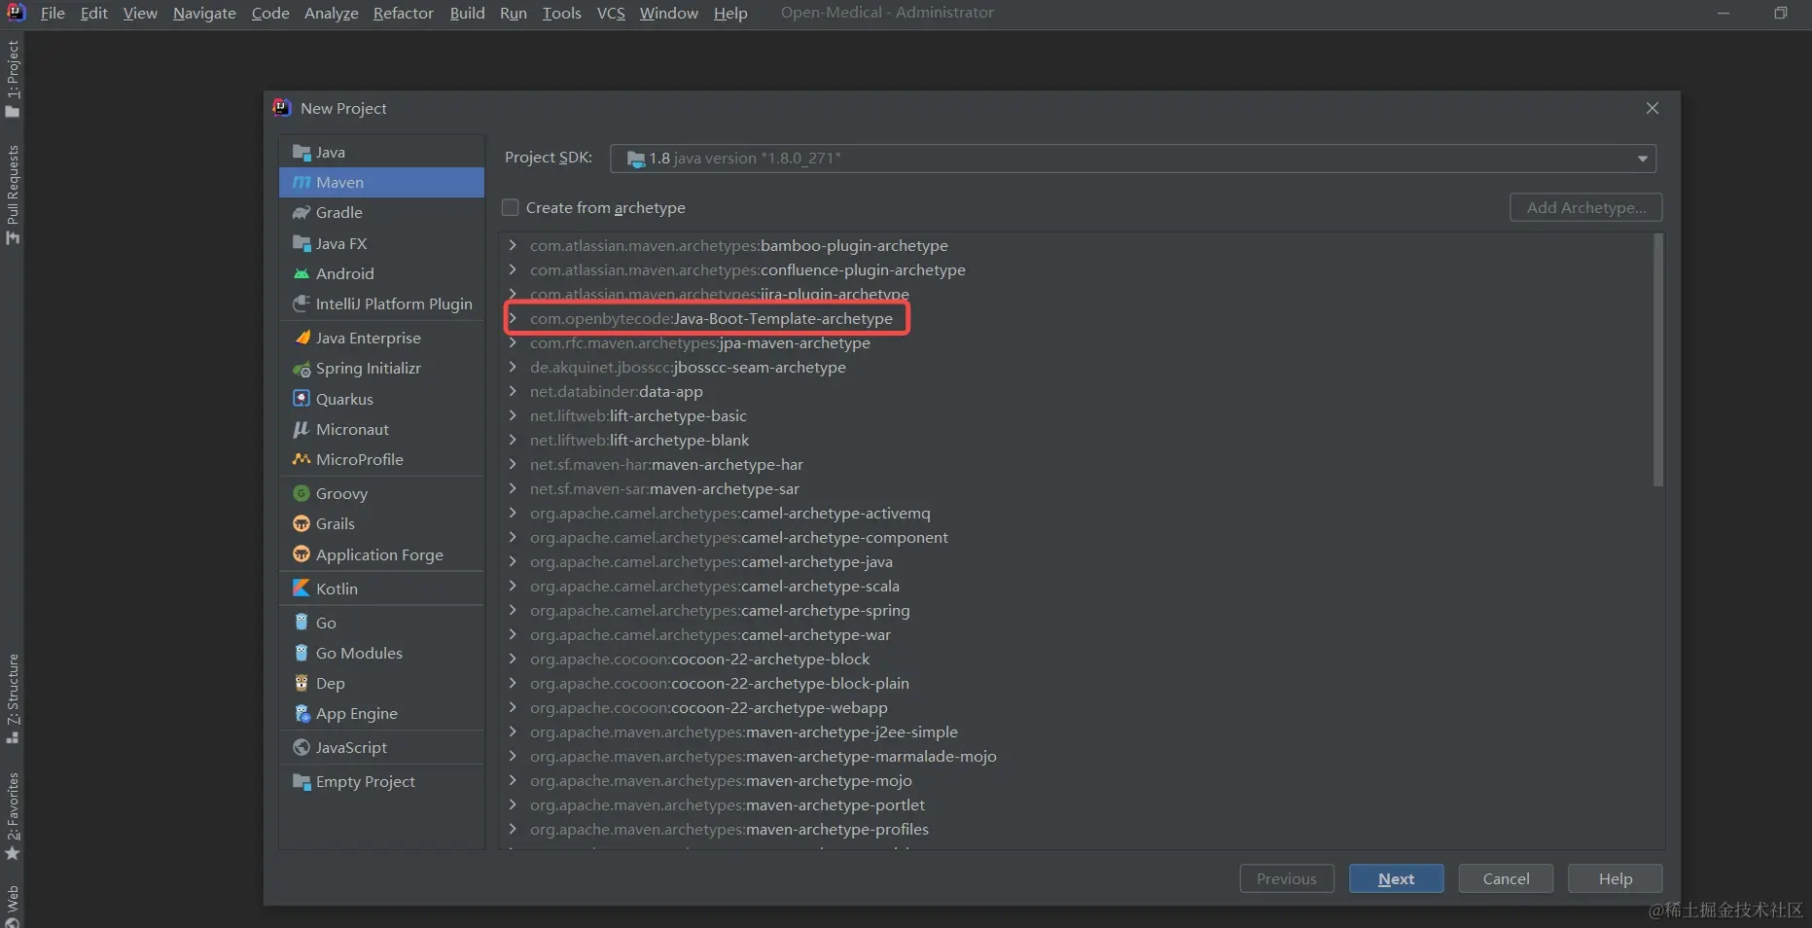Click the archetype list scrollbar
The height and width of the screenshot is (928, 1812).
pos(1658,360)
